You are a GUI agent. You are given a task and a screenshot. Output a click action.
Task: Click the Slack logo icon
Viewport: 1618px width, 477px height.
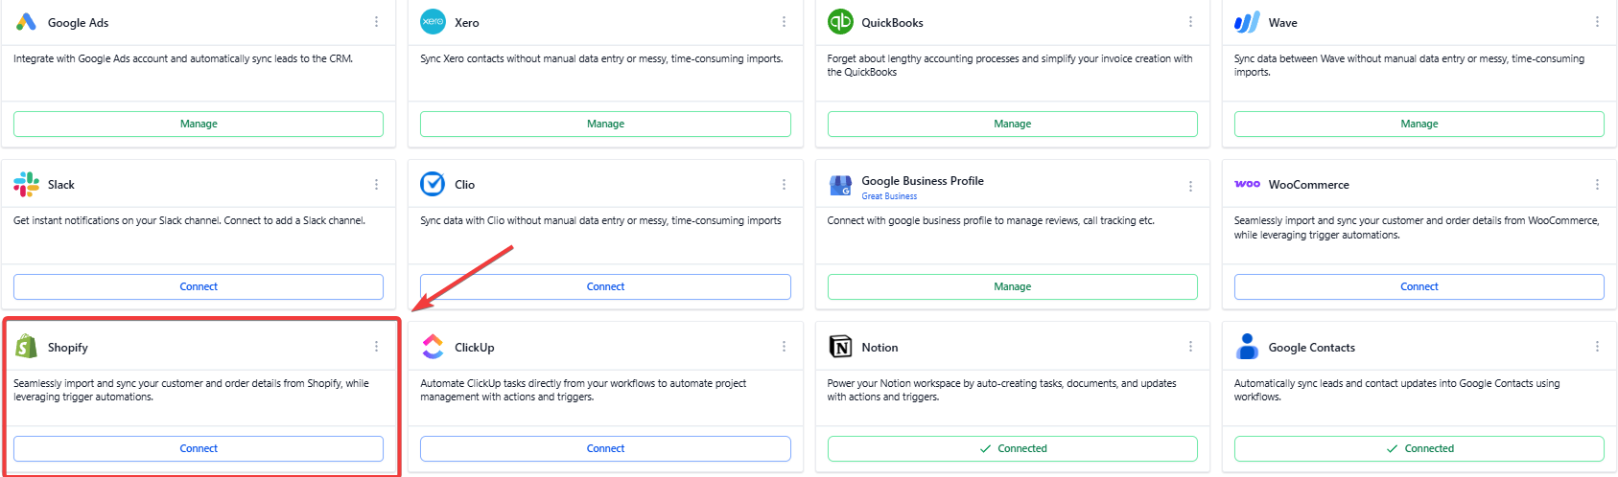click(x=26, y=184)
